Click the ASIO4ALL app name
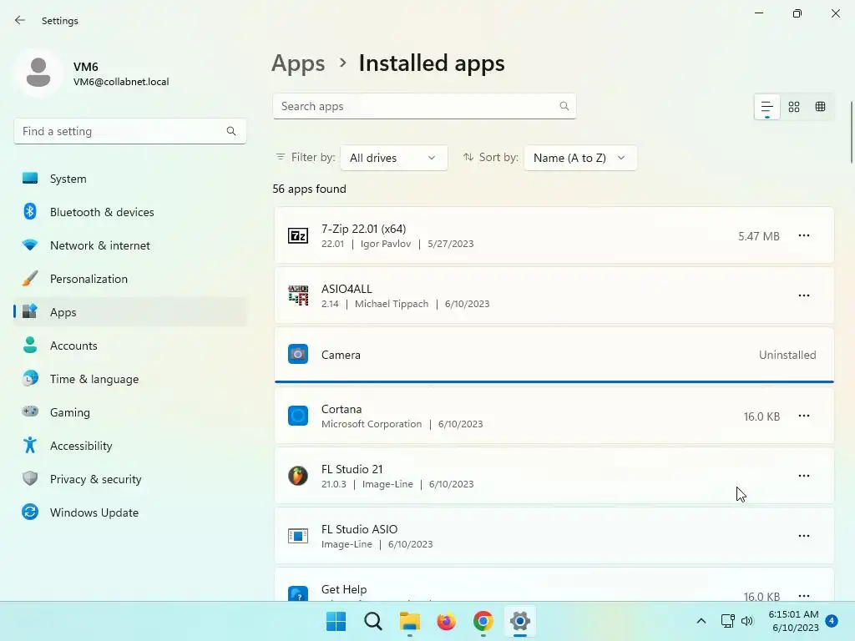 coord(347,289)
